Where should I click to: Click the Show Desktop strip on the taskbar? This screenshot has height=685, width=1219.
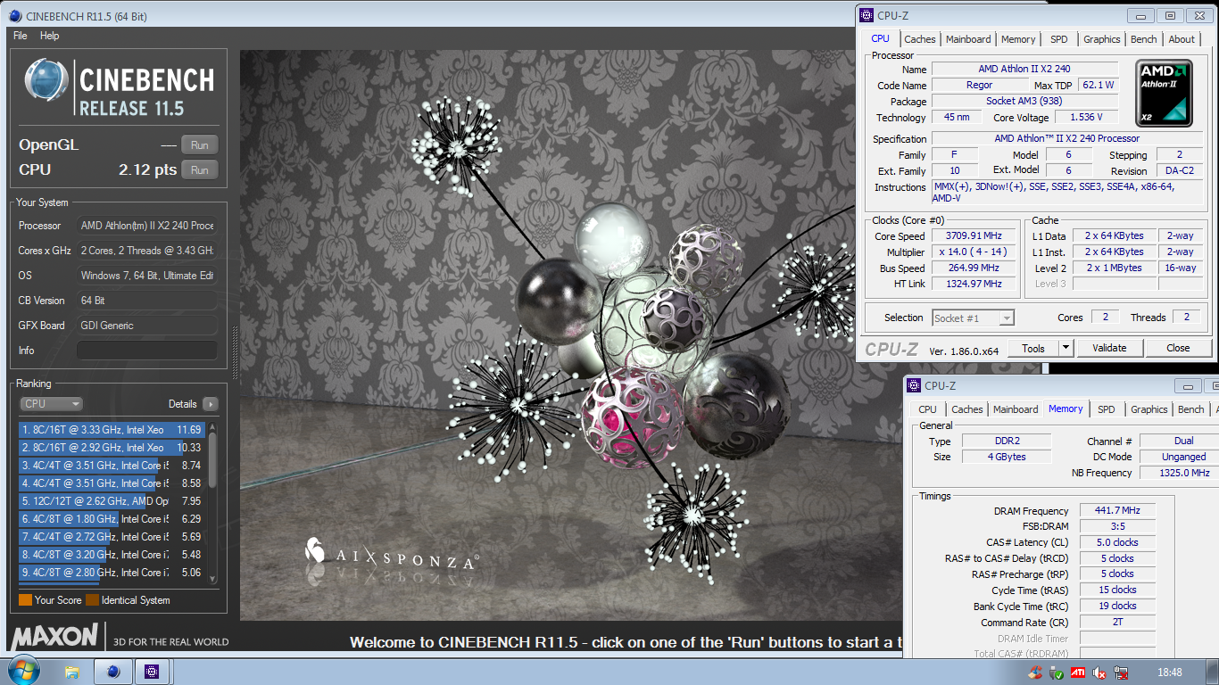[x=1213, y=672]
